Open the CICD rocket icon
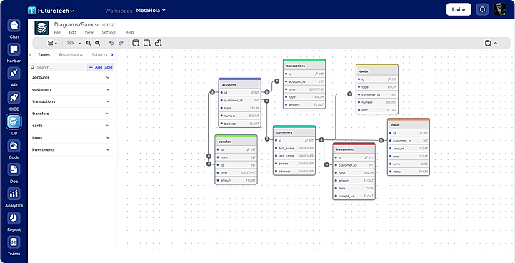Screen dimensions: 515x263 pos(14,98)
